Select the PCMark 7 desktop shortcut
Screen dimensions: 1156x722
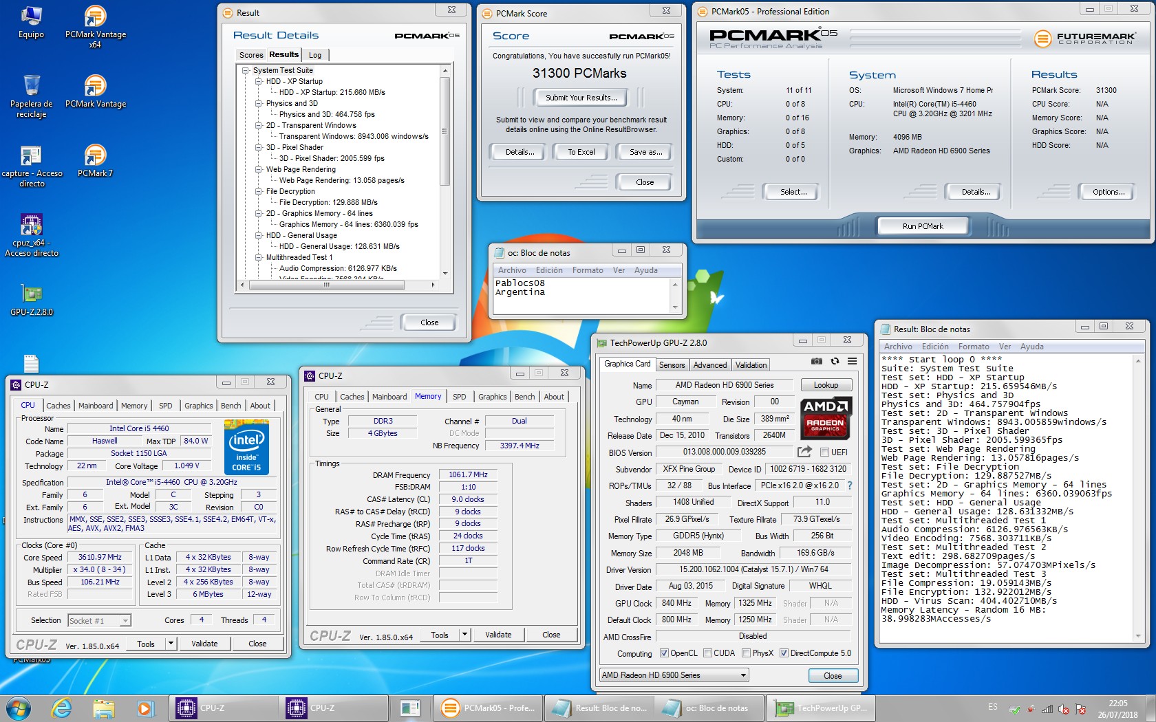click(x=95, y=161)
